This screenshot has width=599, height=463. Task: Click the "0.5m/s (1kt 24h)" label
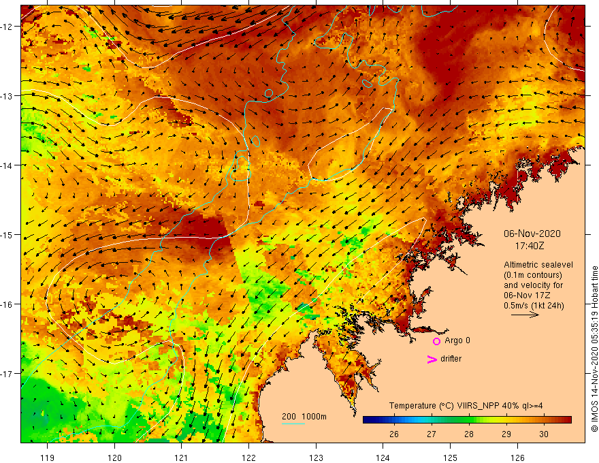[534, 306]
